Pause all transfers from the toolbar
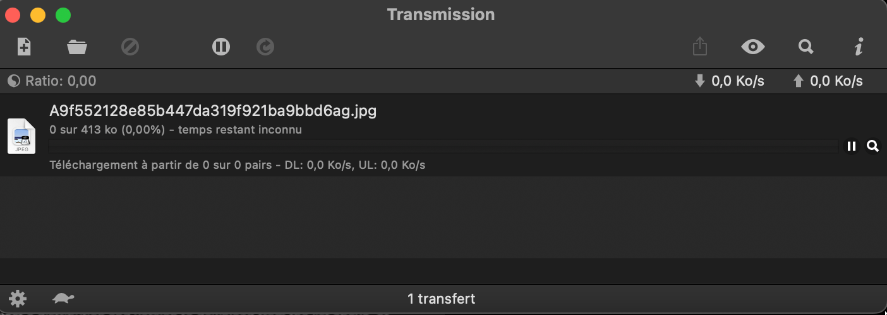Screen dimensions: 887x315 pos(221,47)
